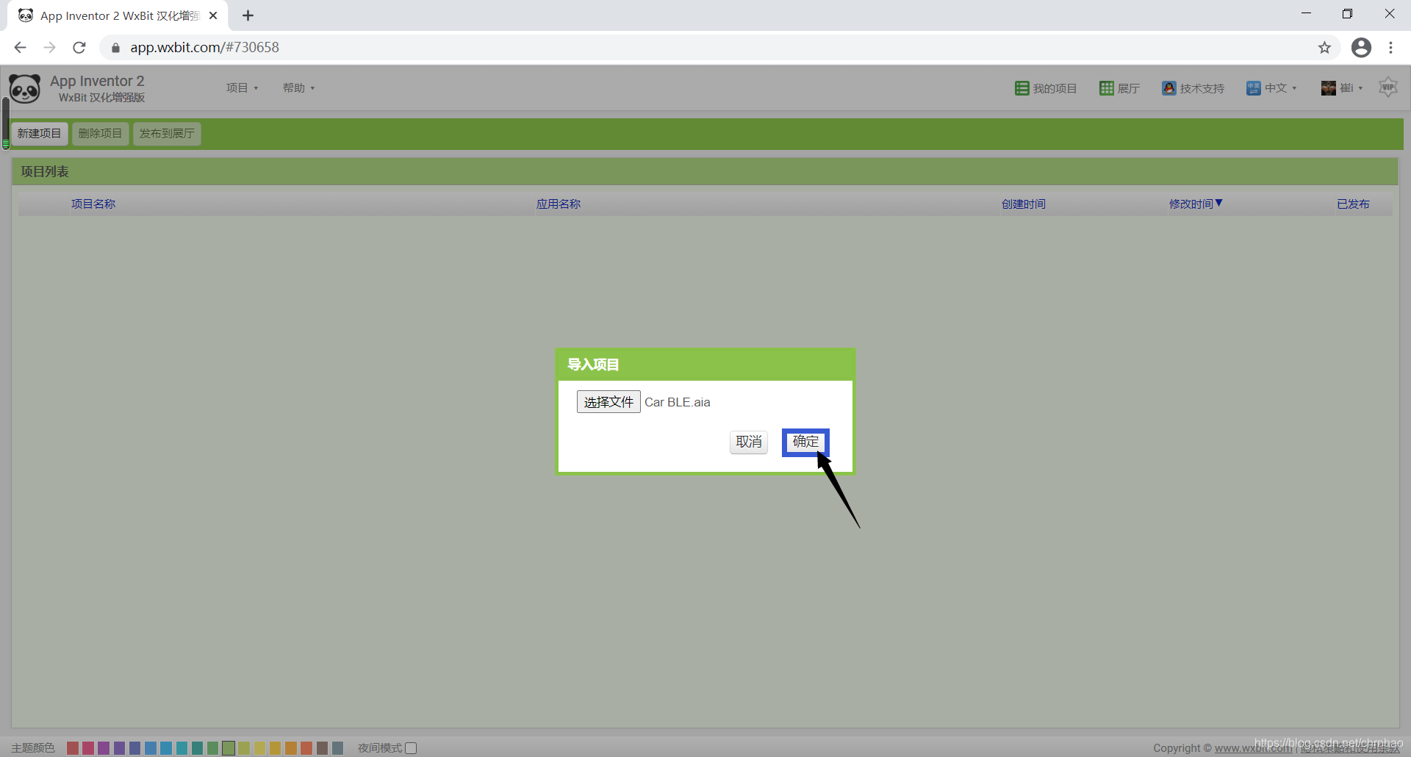This screenshot has height=757, width=1411.
Task: Maximize or restore the browser window
Action: [1347, 14]
